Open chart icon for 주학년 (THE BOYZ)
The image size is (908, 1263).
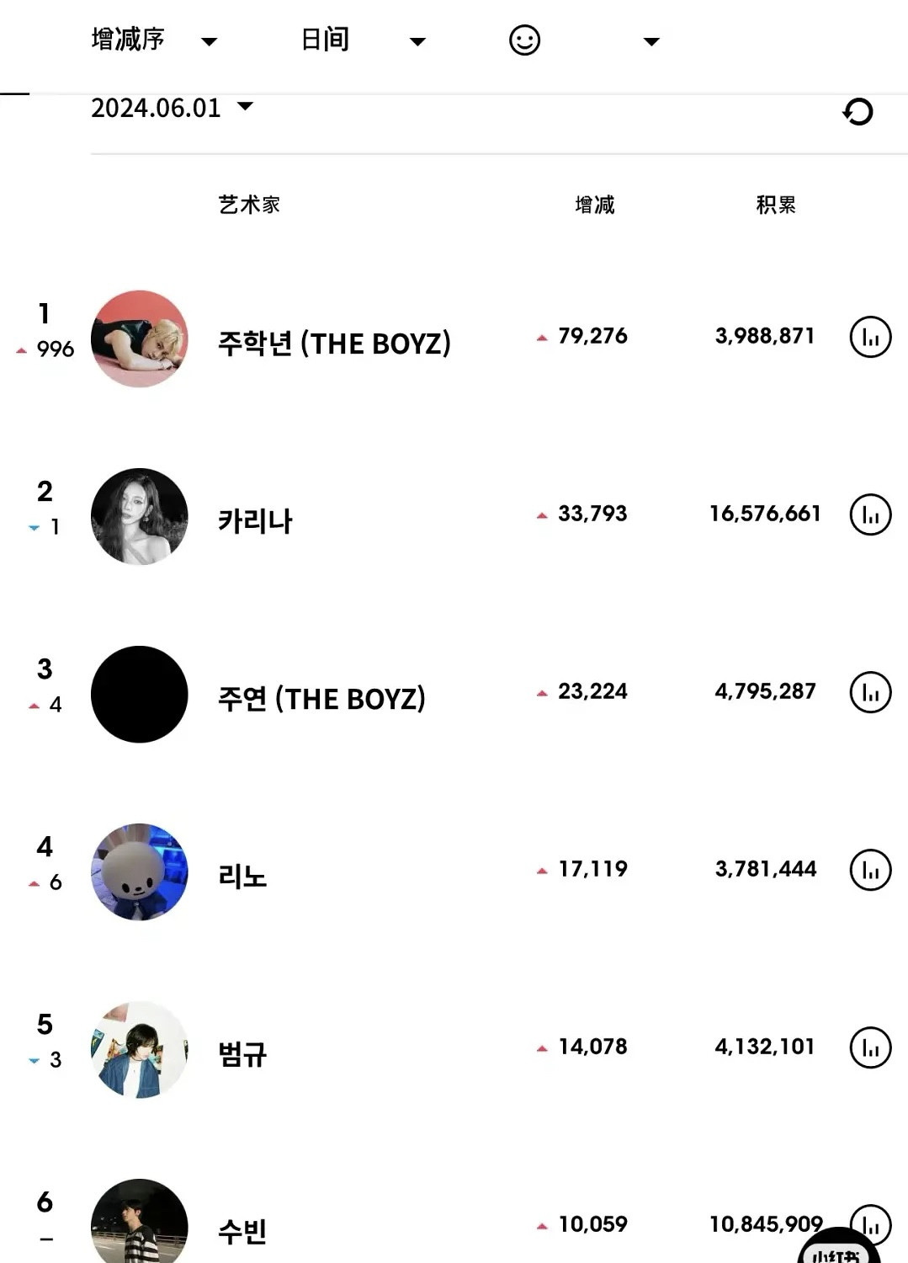point(870,337)
